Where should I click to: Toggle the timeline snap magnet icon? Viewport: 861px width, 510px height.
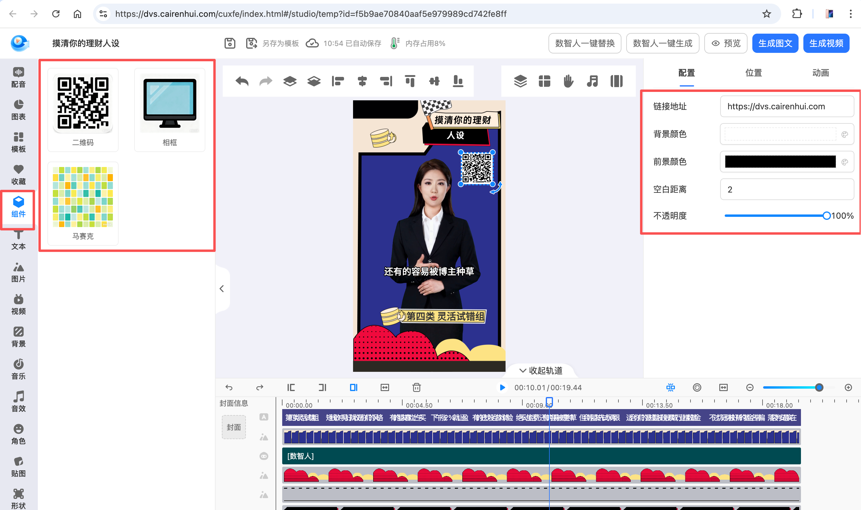tap(670, 387)
